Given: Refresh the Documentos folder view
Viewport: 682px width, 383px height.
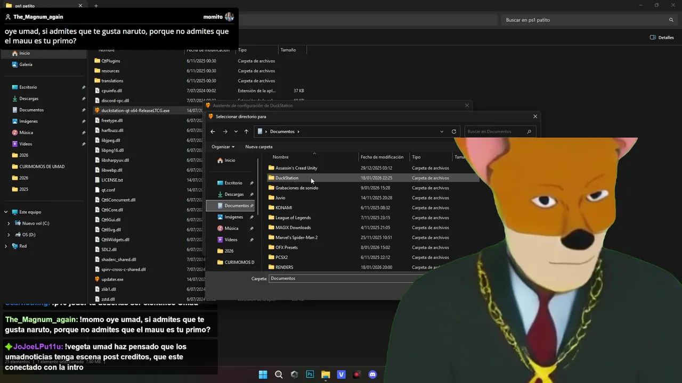Looking at the screenshot, I should [454, 131].
